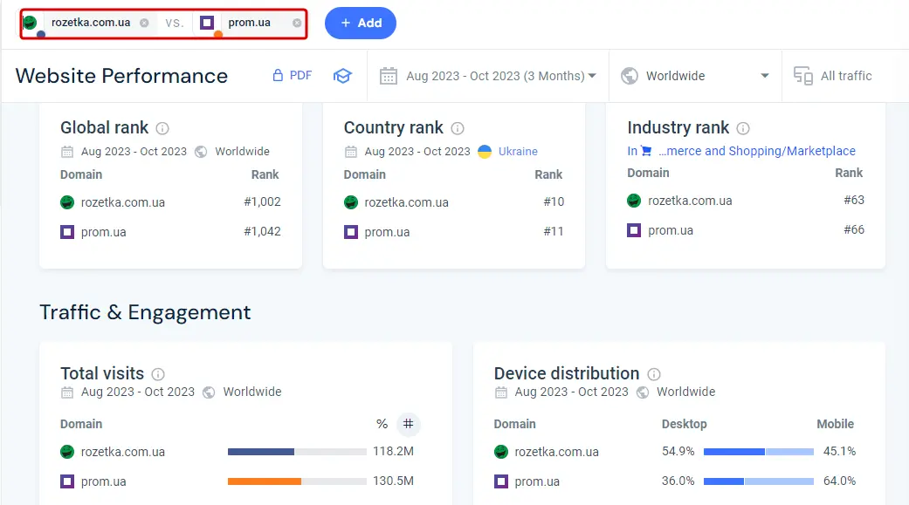Image resolution: width=909 pixels, height=505 pixels.
Task: Show info tooltip for Device distribution
Action: click(654, 374)
